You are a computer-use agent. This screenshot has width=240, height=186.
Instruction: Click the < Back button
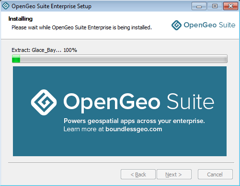coord(138,174)
